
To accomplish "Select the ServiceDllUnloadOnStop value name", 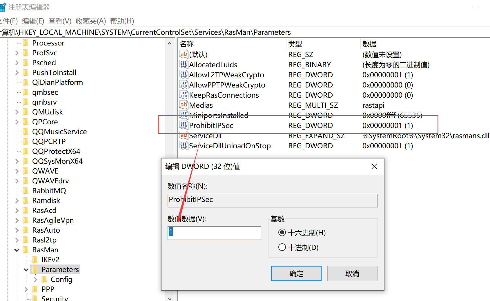I will pos(230,146).
